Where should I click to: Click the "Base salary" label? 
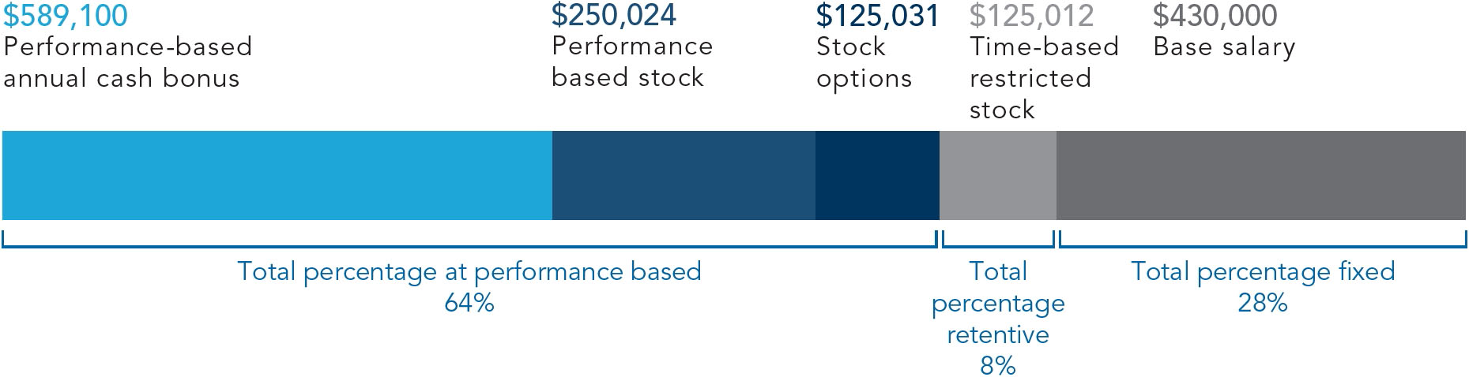pyautogui.click(x=1224, y=47)
